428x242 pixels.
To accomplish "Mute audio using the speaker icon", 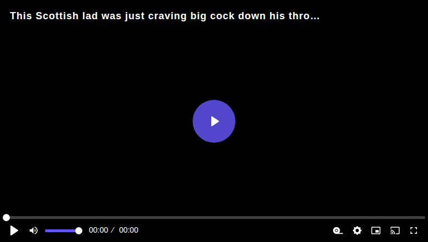I will [x=33, y=230].
